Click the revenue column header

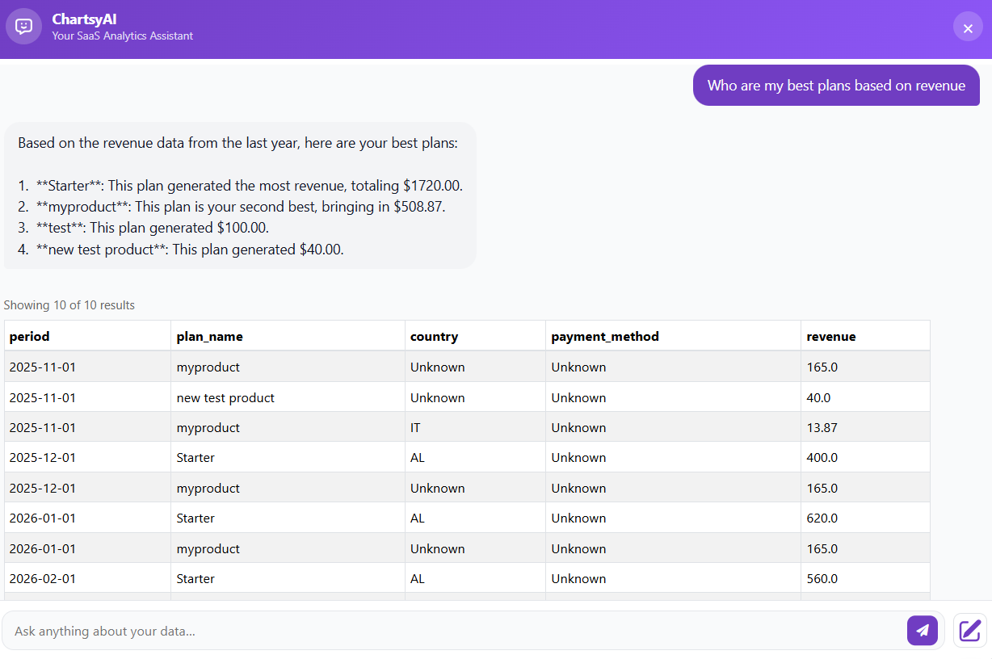coord(825,335)
